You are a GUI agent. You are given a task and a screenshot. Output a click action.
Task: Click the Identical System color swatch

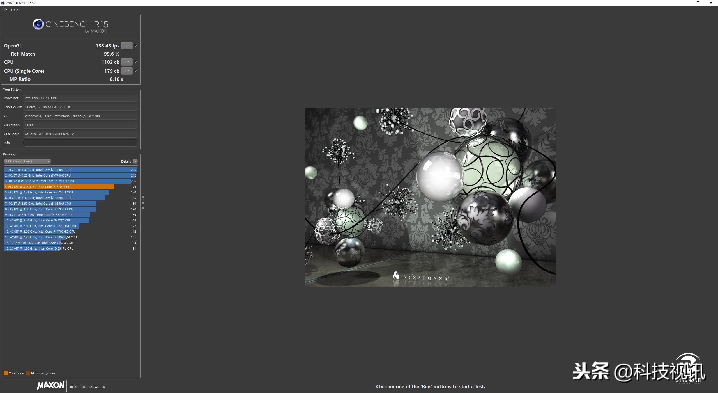tap(28, 373)
